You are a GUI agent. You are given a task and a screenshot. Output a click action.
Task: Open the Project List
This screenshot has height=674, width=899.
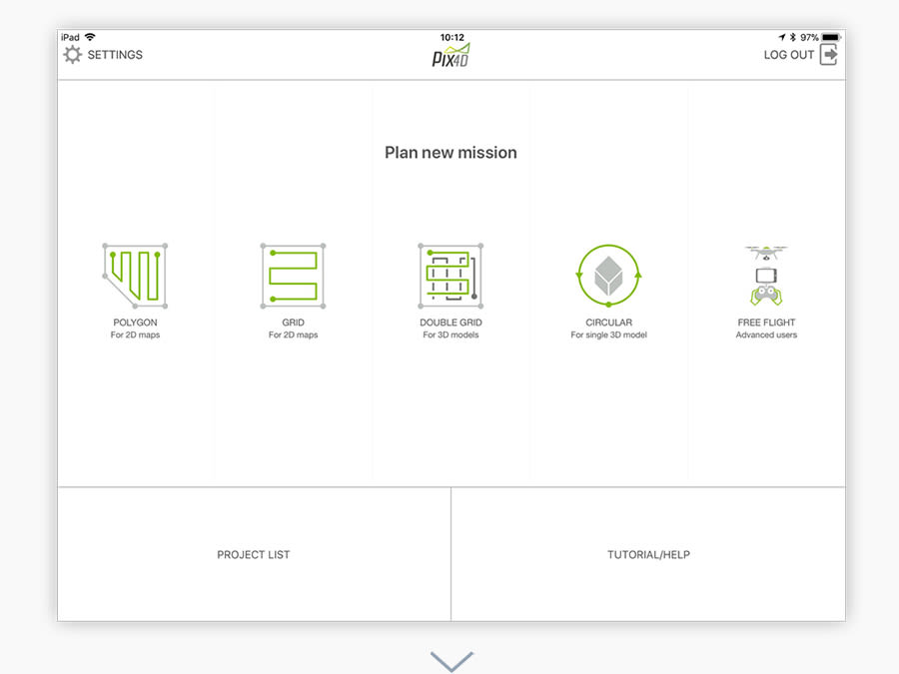click(x=254, y=555)
